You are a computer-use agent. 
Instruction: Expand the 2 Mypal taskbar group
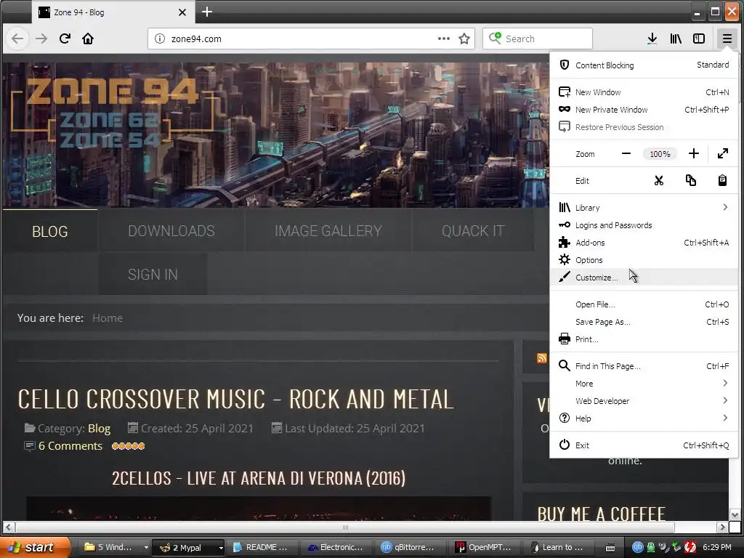coord(188,547)
